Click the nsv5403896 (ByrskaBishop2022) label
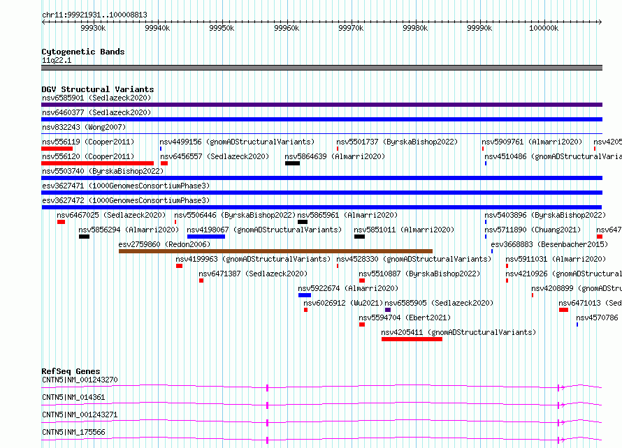The width and height of the screenshot is (622, 448). pos(545,215)
